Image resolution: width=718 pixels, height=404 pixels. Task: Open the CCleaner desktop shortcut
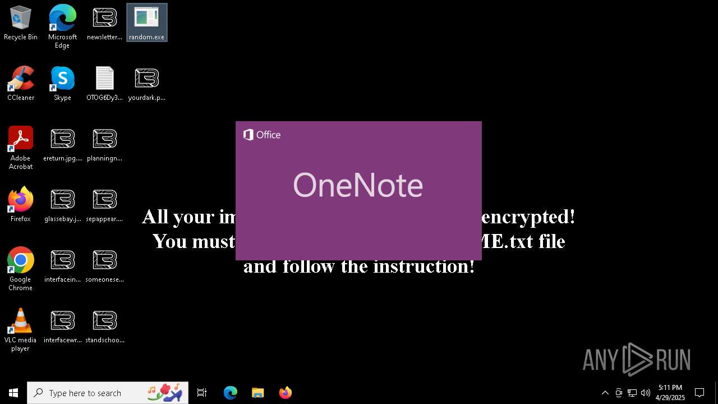(21, 83)
